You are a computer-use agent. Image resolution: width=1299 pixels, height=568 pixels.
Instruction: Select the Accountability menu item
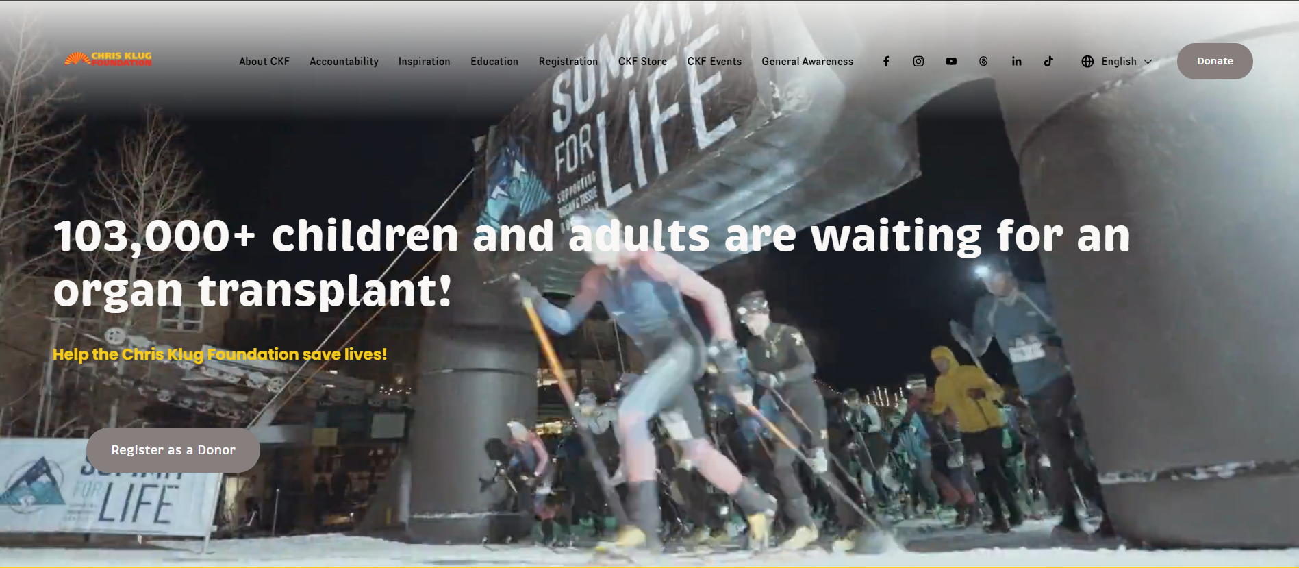click(x=344, y=62)
